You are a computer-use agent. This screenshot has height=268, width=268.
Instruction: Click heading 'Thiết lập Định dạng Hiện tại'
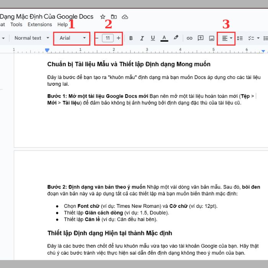(110, 233)
